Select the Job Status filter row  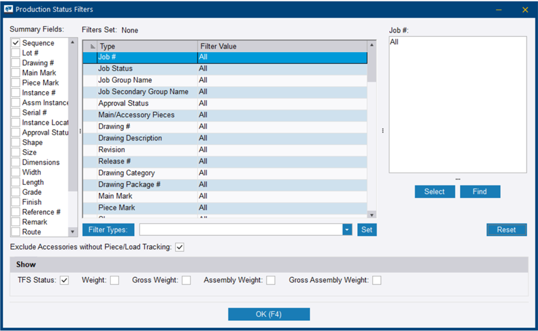[x=225, y=68]
